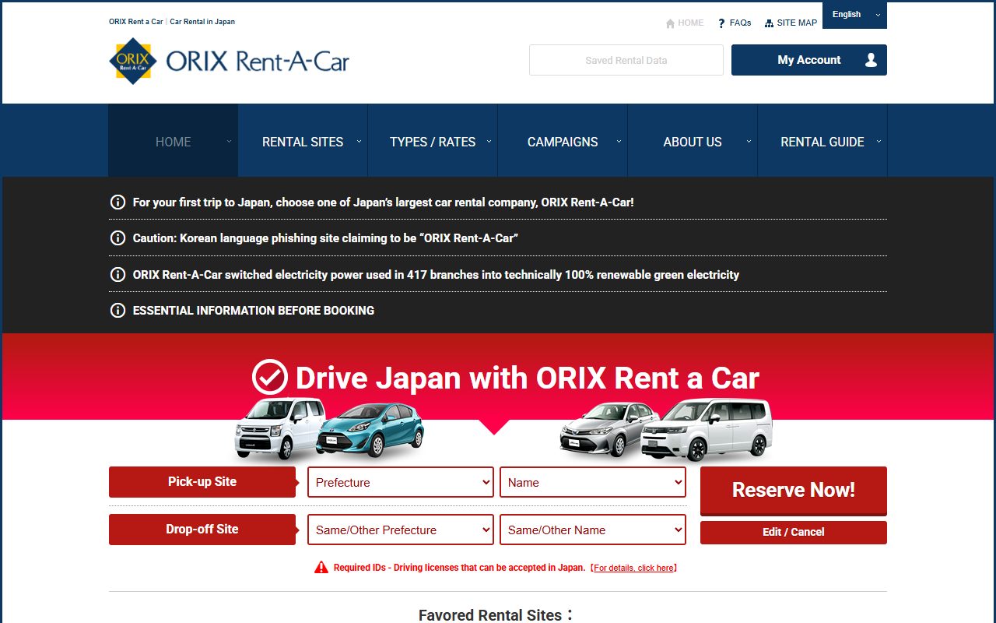
Task: Click the teal hatchback car image
Action: click(370, 429)
